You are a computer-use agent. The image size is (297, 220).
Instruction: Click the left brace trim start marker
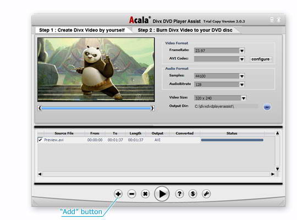point(40,108)
